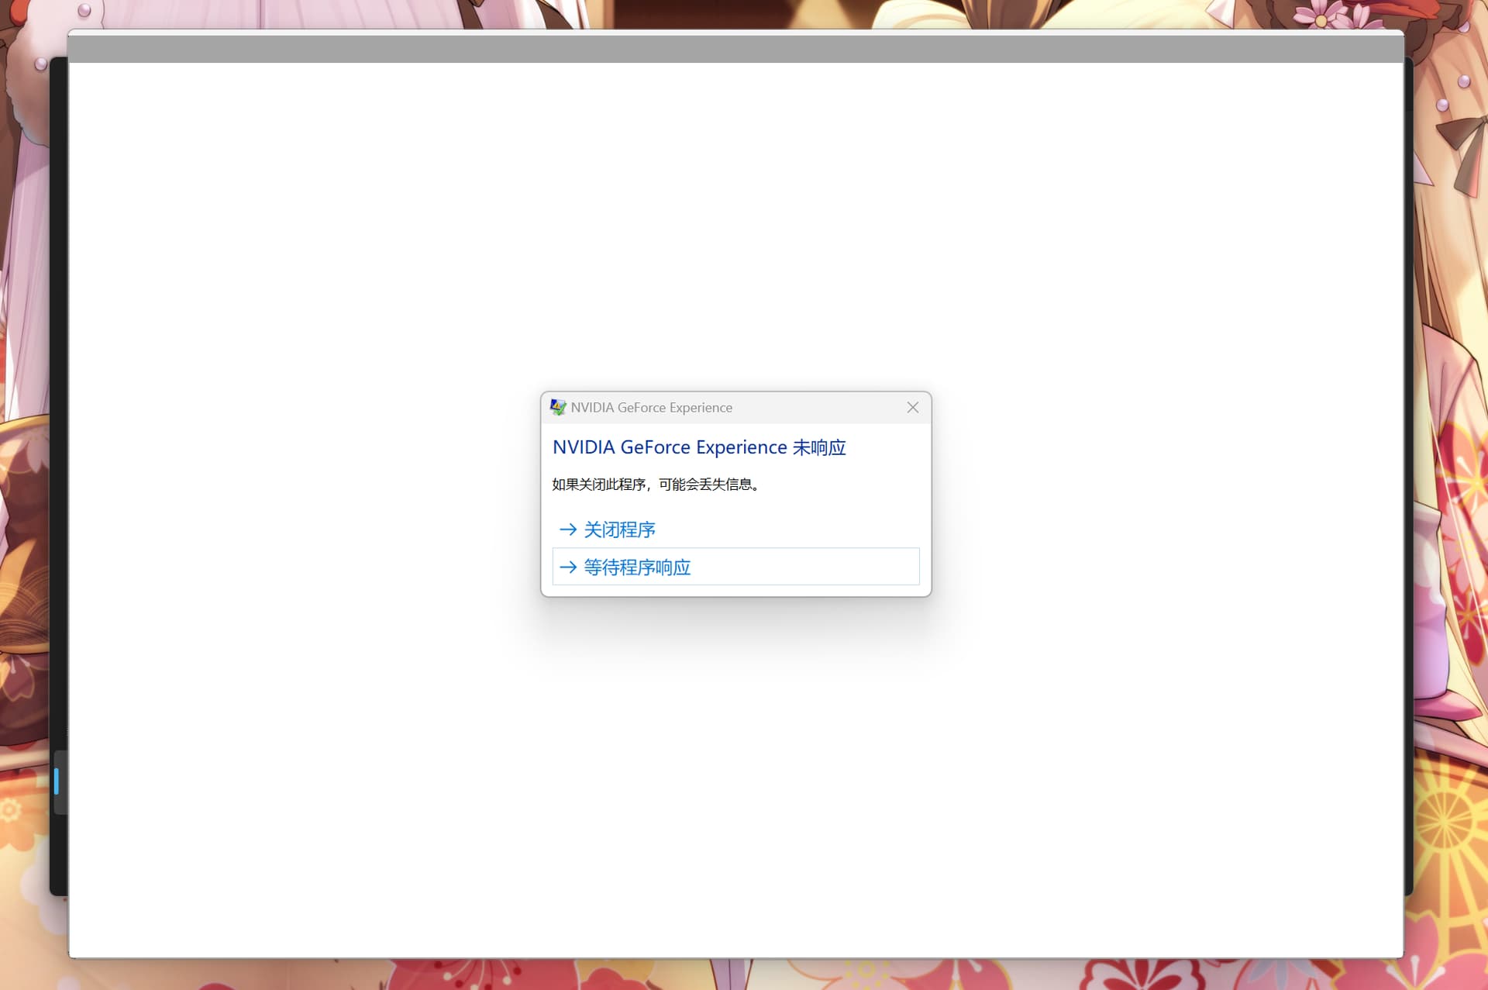
Task: Click the heading NVIDIA GeForce Experience 未响应
Action: pos(699,447)
